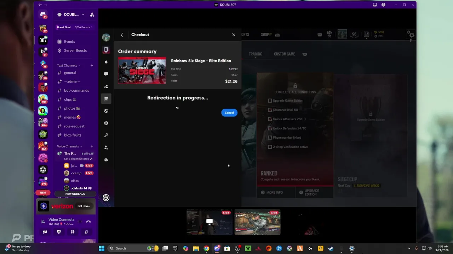The width and height of the screenshot is (453, 254).
Task: Open Ubisoft Connect profile avatar icon
Action: click(x=106, y=37)
